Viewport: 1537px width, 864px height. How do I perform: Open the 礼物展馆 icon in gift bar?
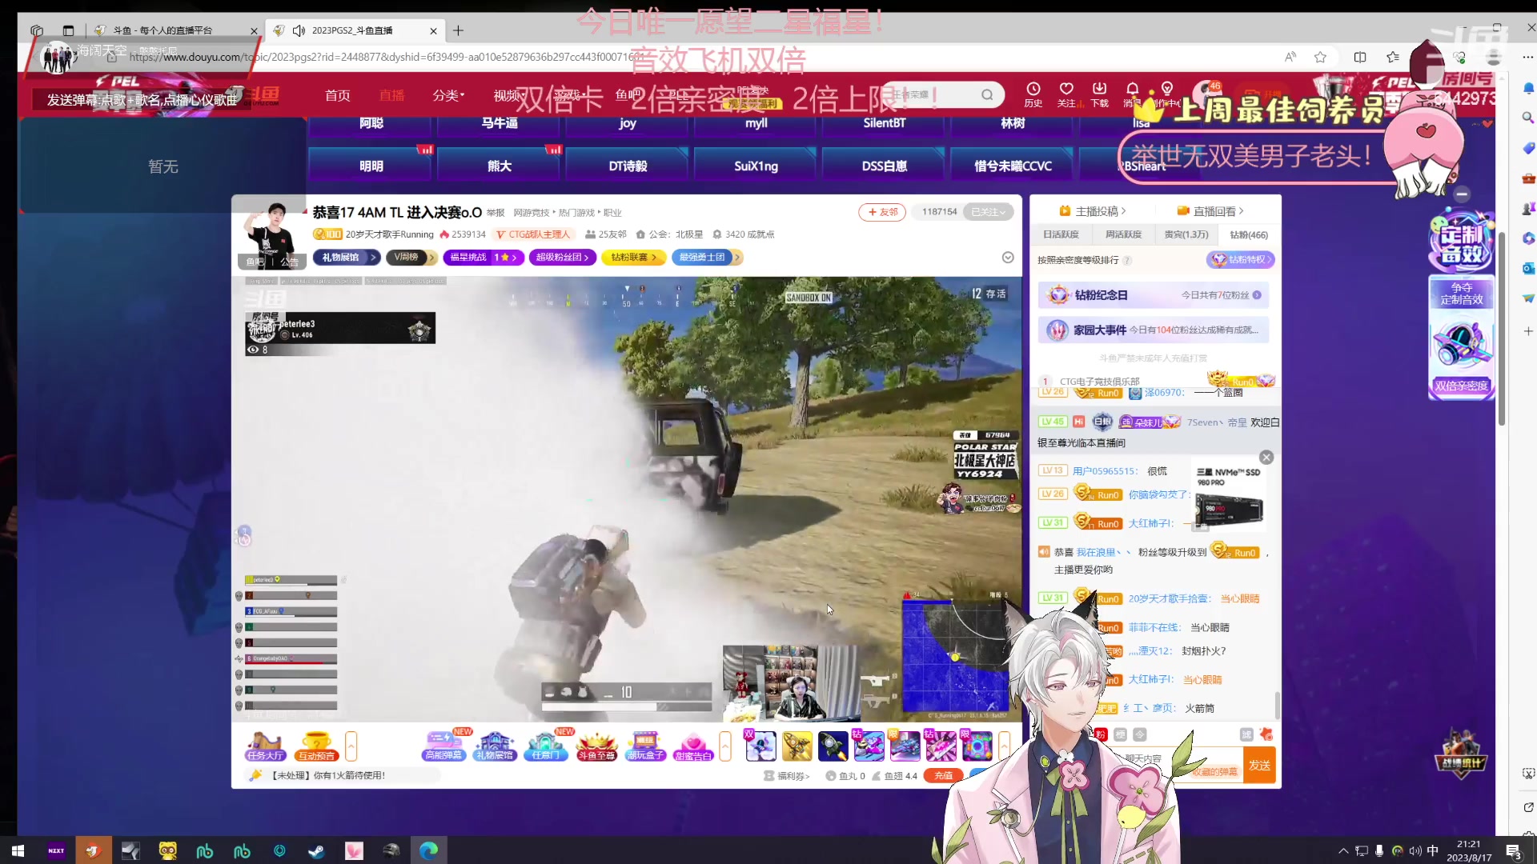click(496, 746)
